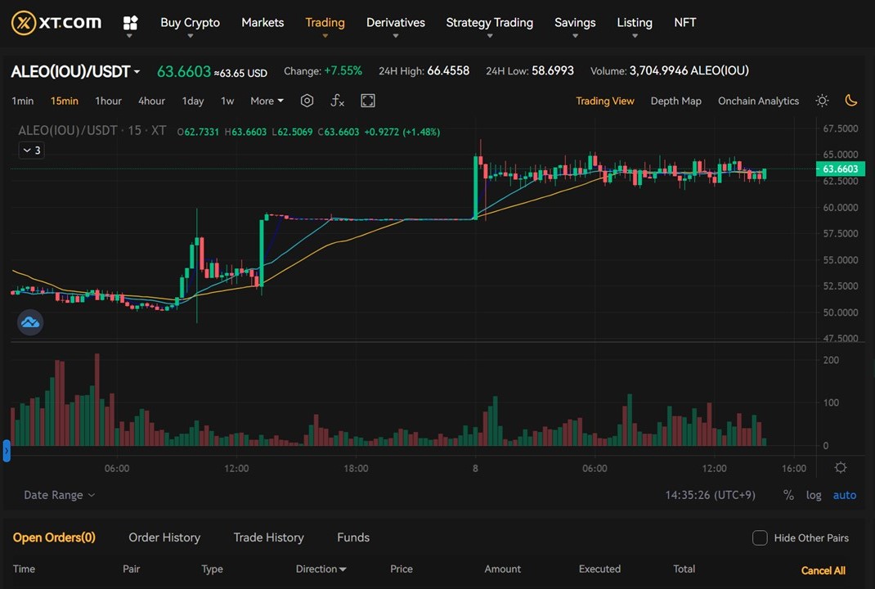The height and width of the screenshot is (589, 875).
Task: Open Onchain Analytics view
Action: 758,101
